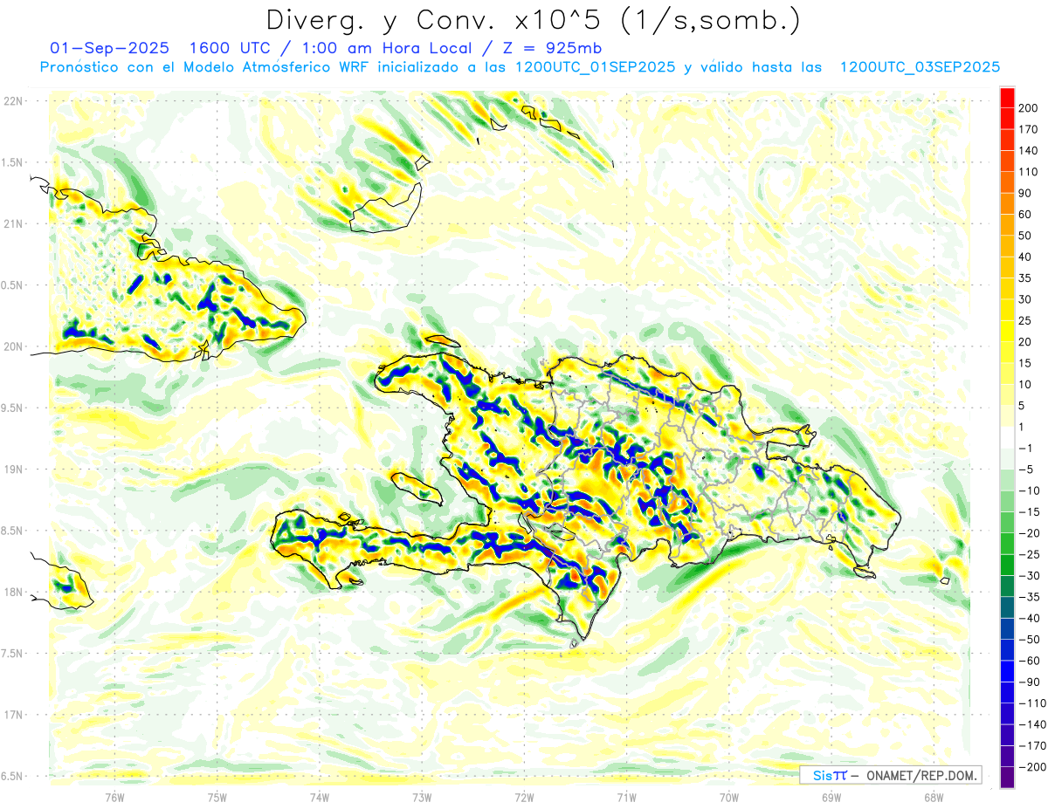The image size is (1048, 809).
Task: Click the "19N" latitude label
Action: (x=12, y=470)
